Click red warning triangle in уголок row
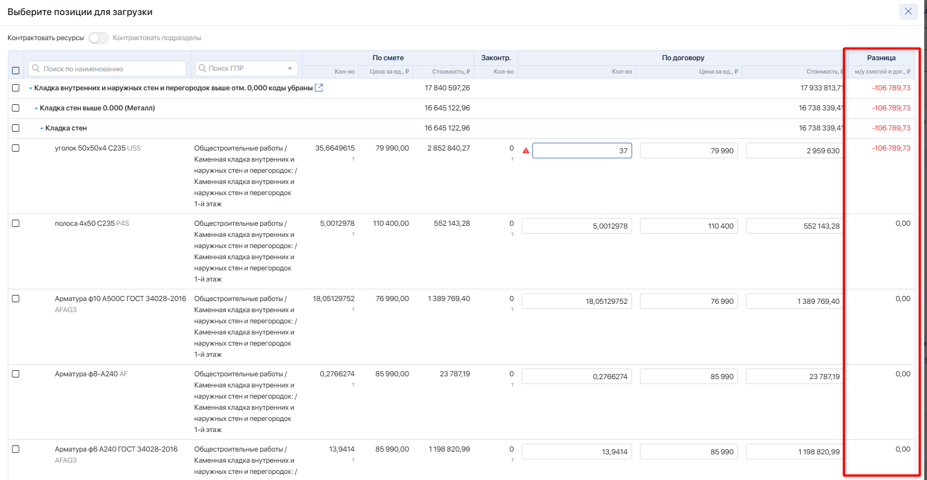The width and height of the screenshot is (927, 480). pyautogui.click(x=526, y=151)
